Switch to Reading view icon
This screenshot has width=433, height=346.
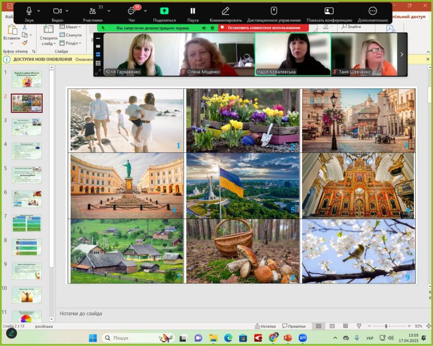pyautogui.click(x=345, y=326)
